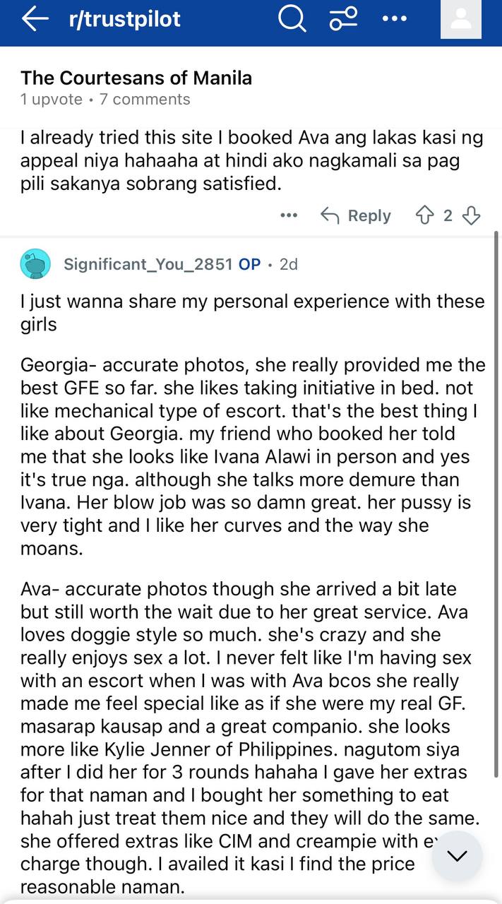
Task: Click Reply under the first comment
Action: tap(356, 215)
